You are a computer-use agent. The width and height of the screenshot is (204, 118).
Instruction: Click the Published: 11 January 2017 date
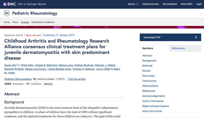[59, 35]
